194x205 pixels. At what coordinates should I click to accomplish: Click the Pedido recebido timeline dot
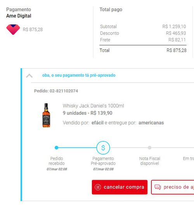tap(56, 148)
